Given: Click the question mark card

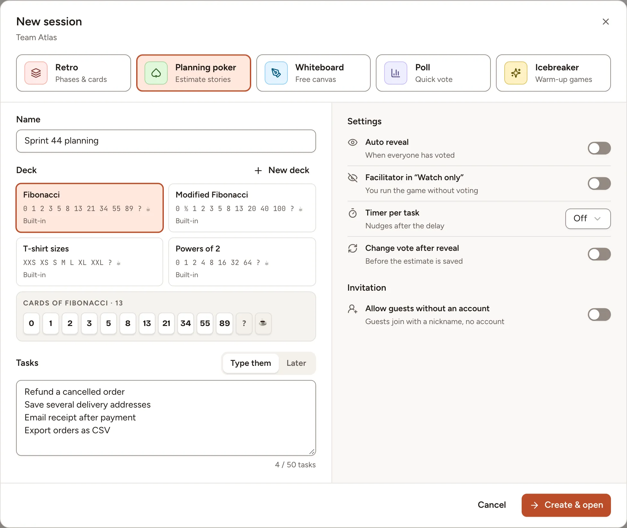Looking at the screenshot, I should pyautogui.click(x=244, y=323).
